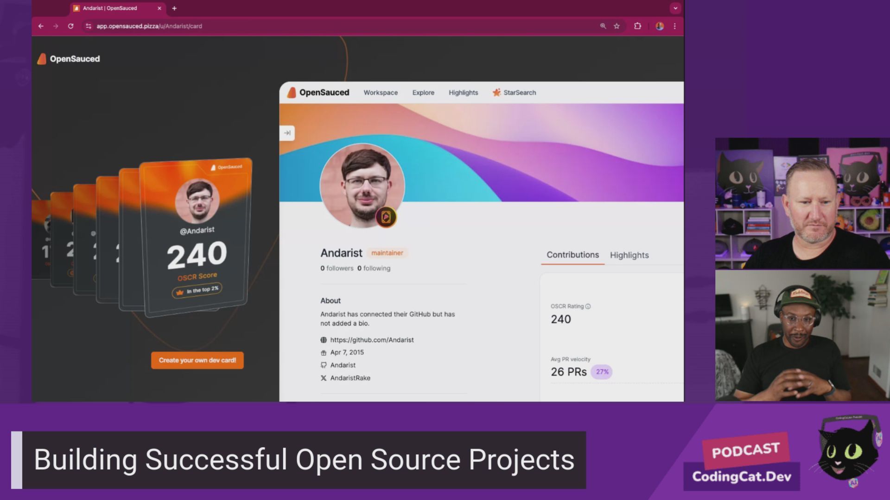Click the AndaristRake X handle link
This screenshot has height=500, width=890.
click(350, 378)
